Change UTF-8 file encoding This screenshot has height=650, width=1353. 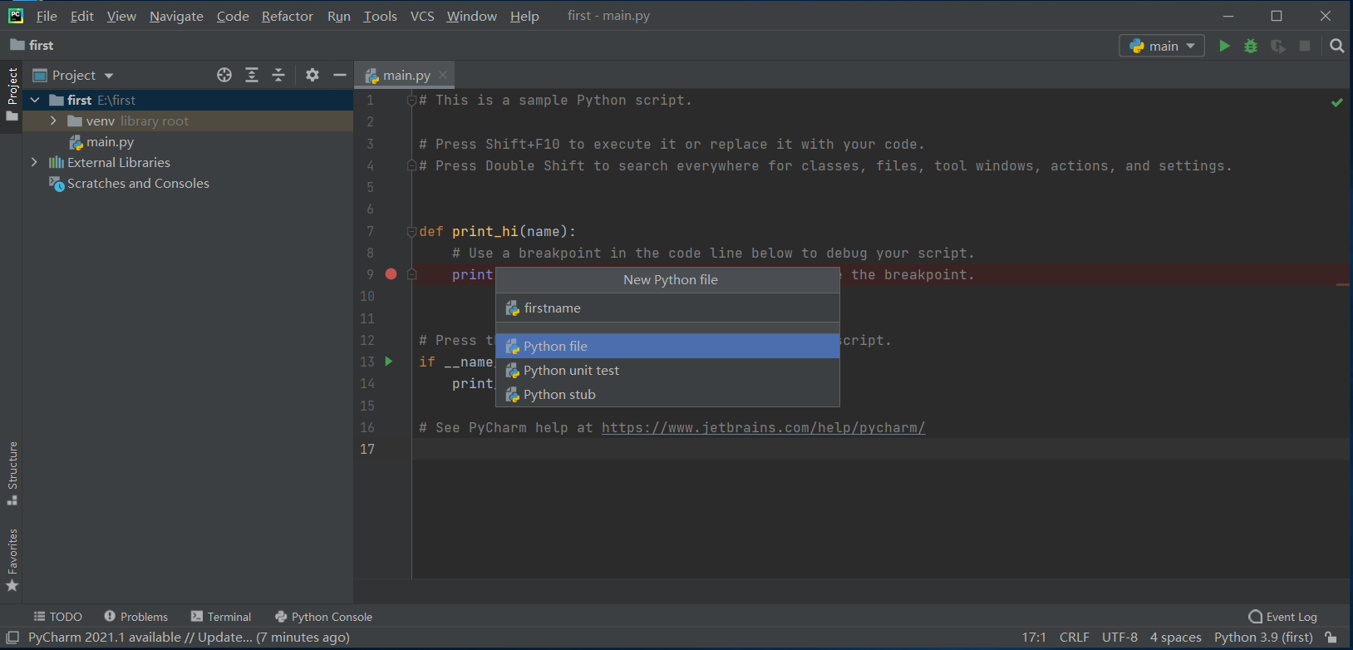[1119, 638]
